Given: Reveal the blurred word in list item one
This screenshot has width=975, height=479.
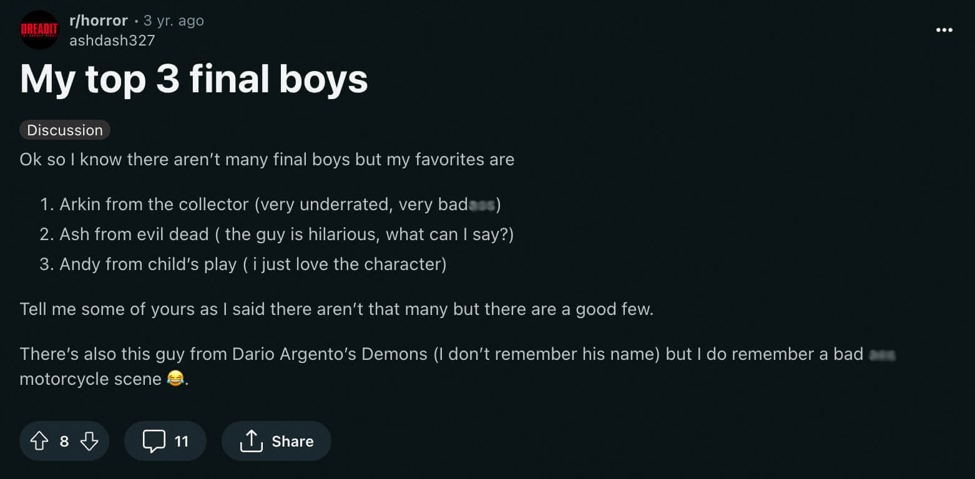Looking at the screenshot, I should coord(481,205).
